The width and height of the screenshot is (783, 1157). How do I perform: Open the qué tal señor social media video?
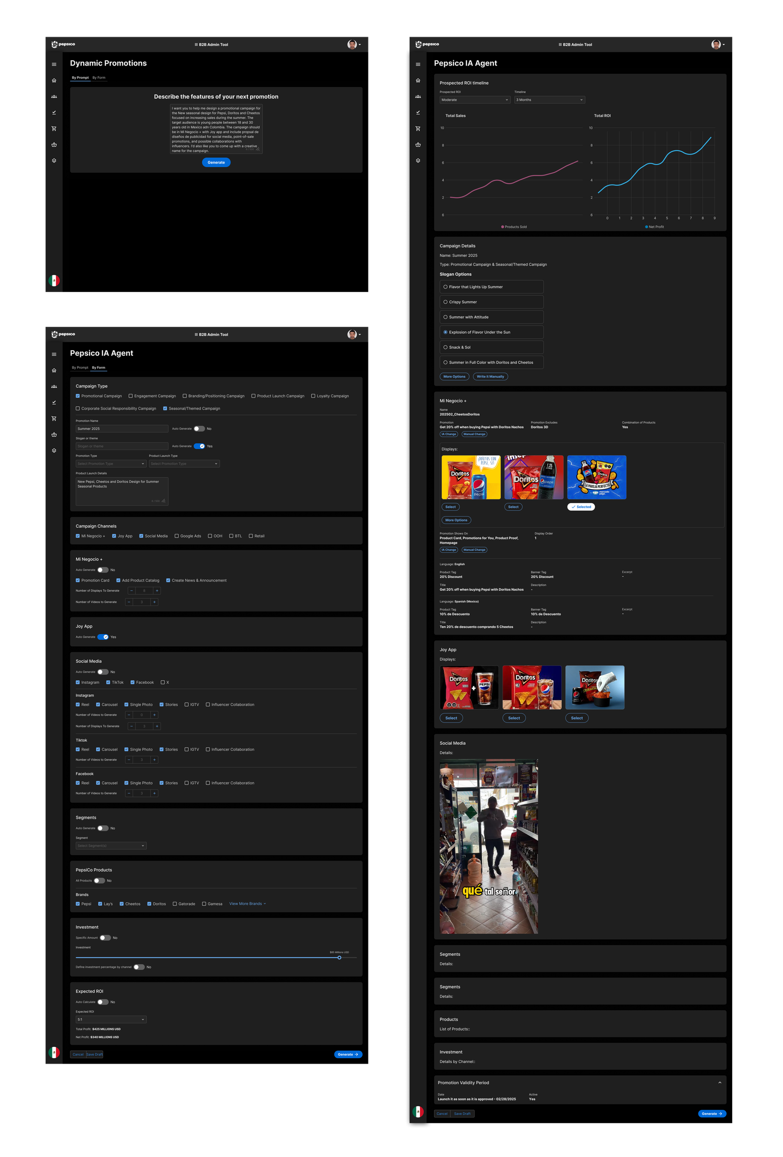click(488, 847)
